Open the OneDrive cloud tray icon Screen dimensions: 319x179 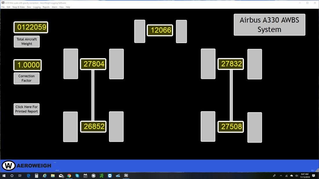291,176
